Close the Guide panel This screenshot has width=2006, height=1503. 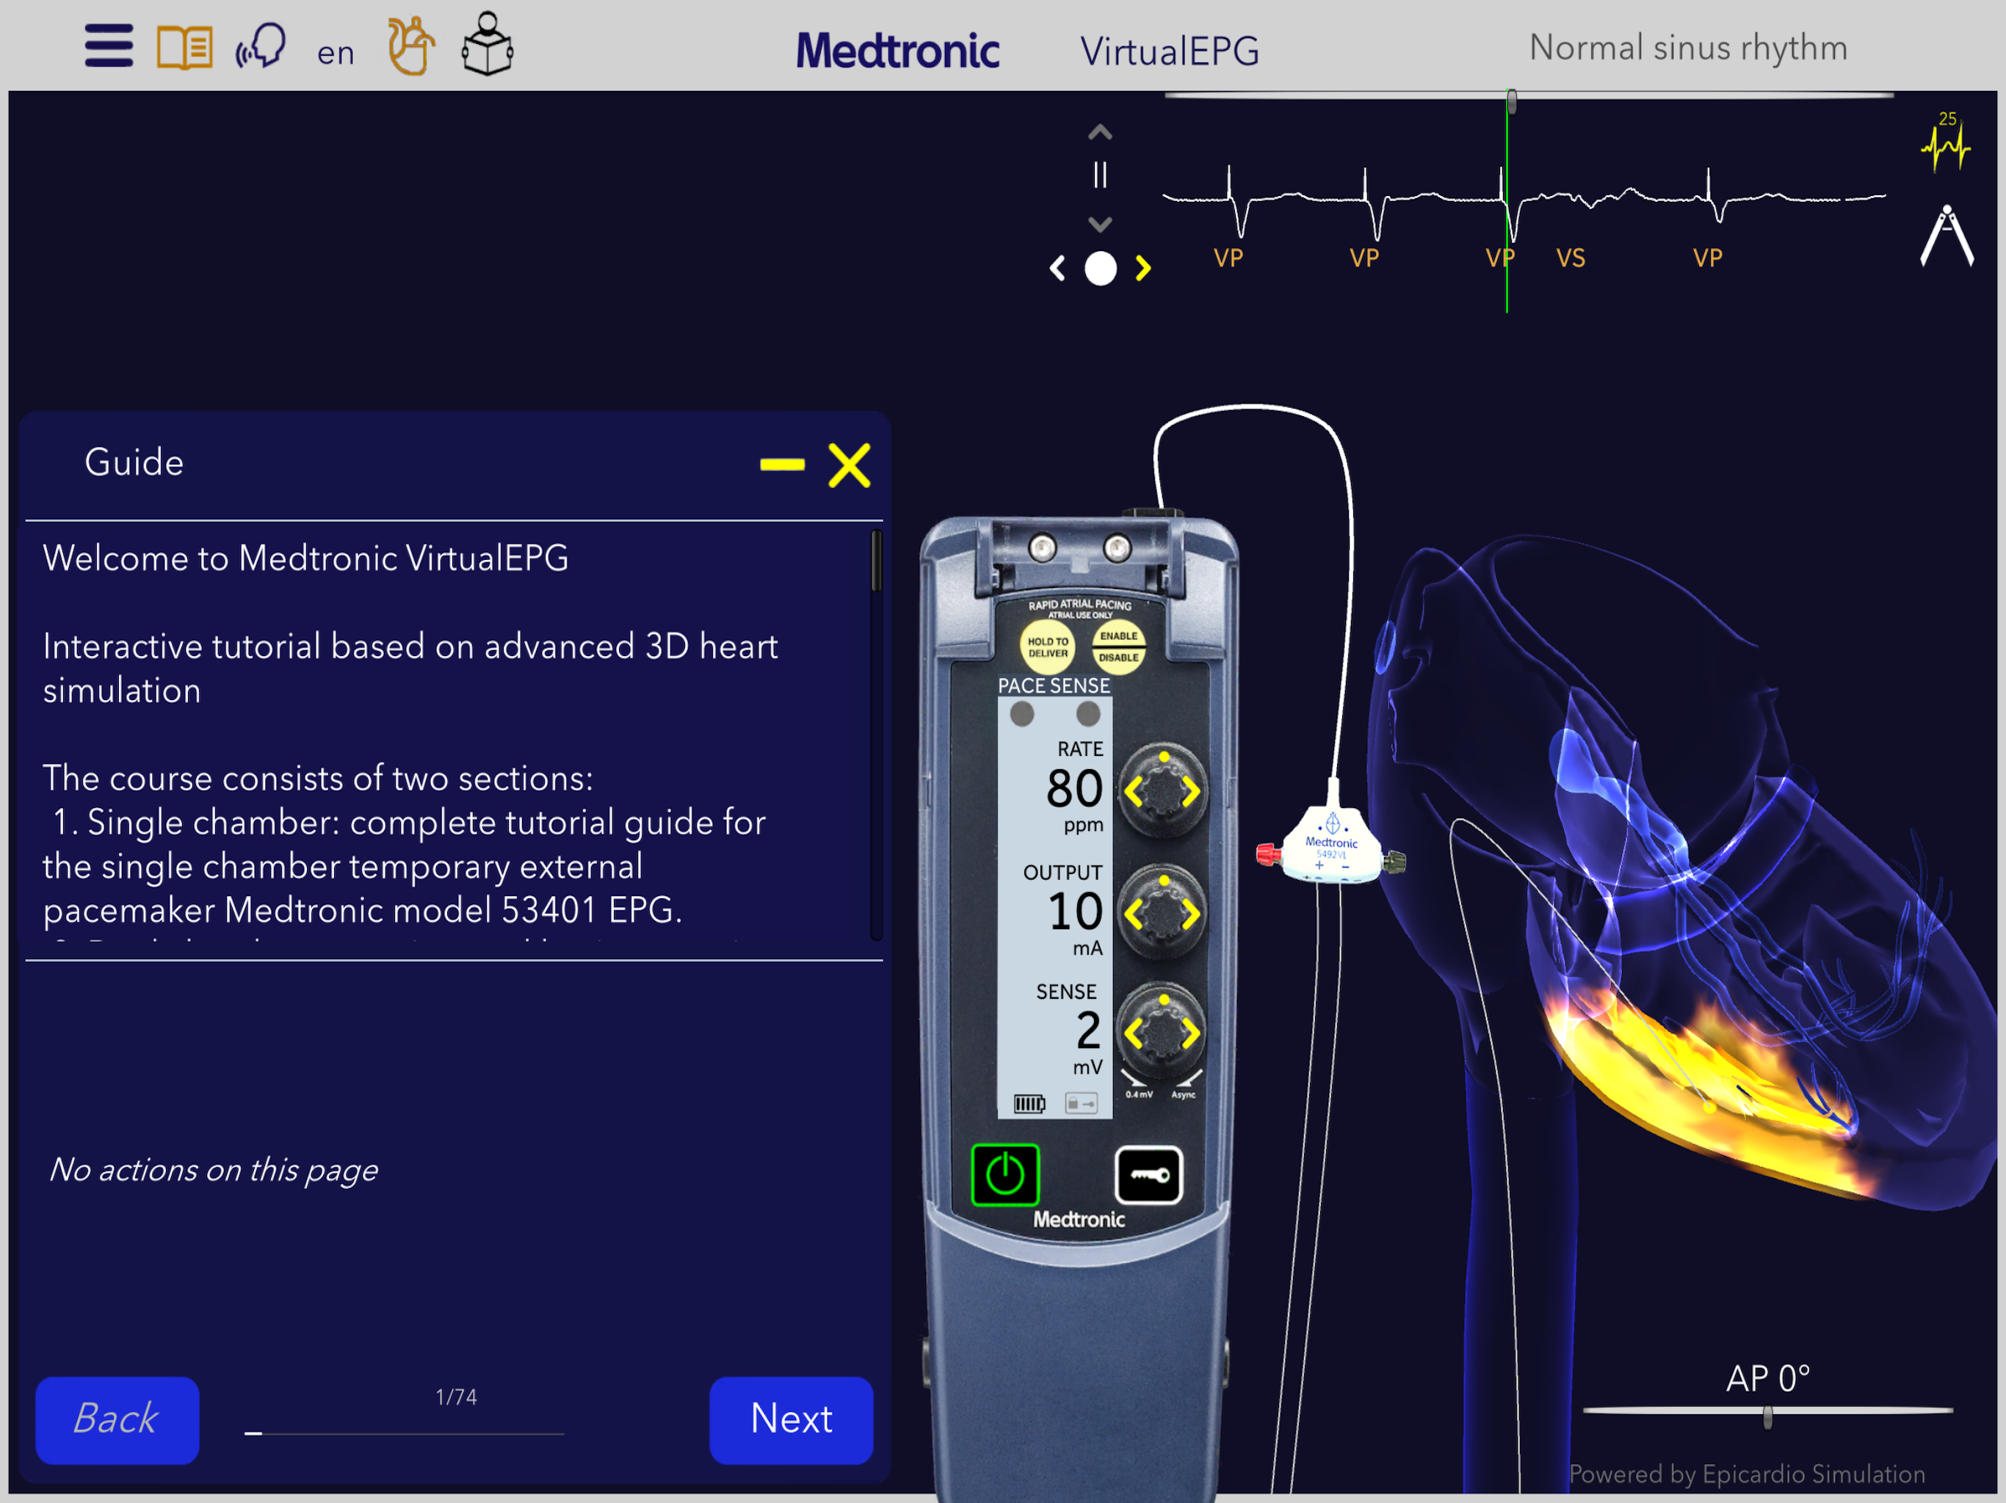pos(850,465)
